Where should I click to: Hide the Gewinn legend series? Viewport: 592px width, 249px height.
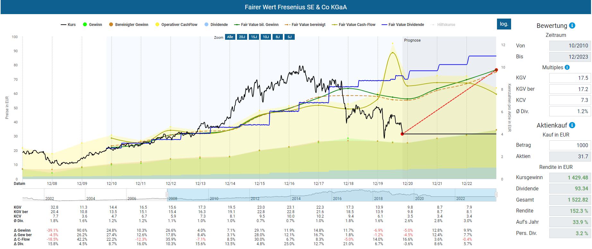pyautogui.click(x=85, y=25)
